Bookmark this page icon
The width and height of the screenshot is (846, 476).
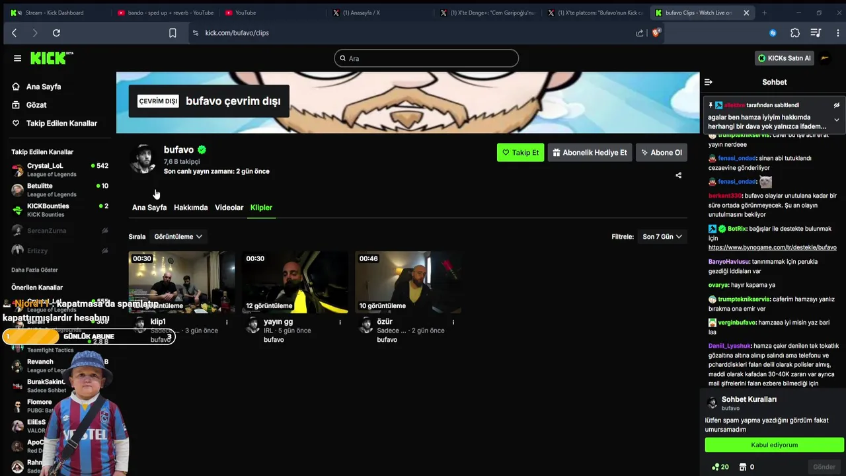click(x=173, y=33)
